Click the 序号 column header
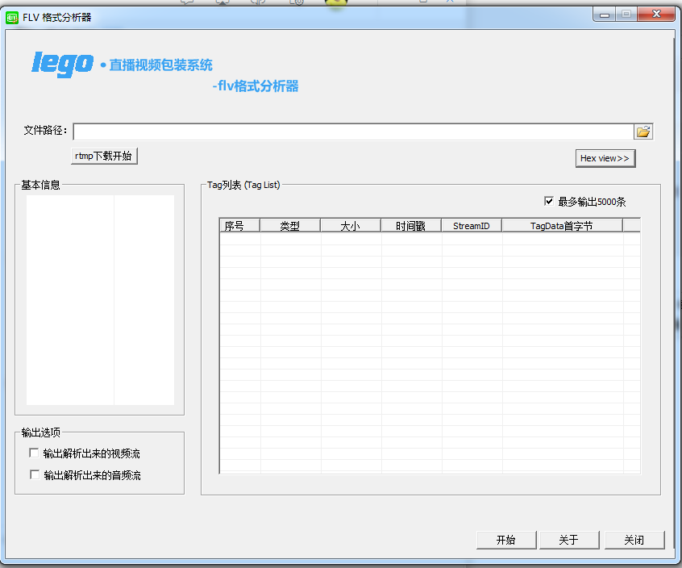 pos(239,225)
